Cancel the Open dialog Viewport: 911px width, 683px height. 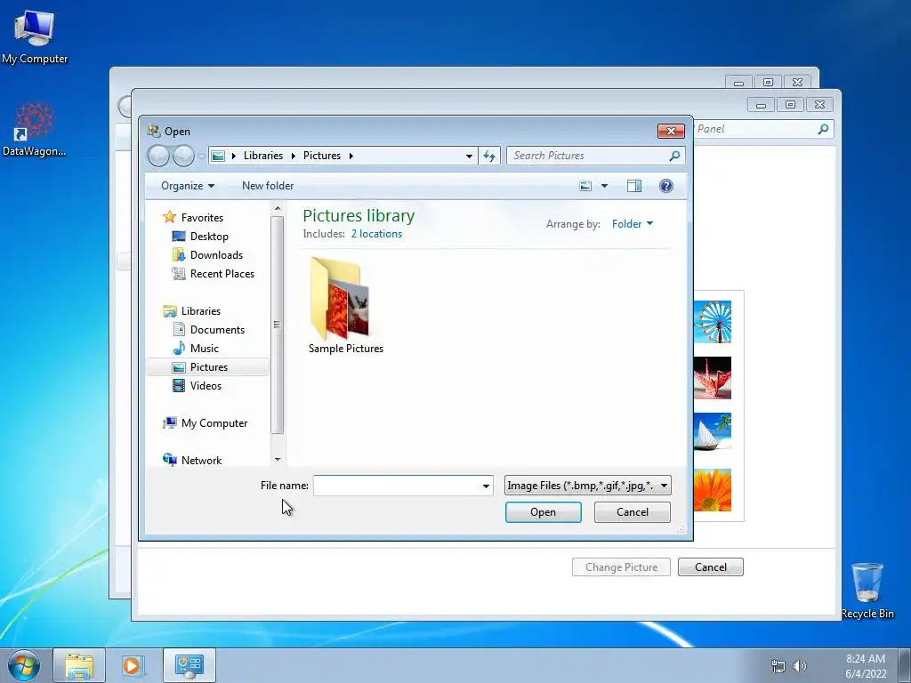(633, 512)
